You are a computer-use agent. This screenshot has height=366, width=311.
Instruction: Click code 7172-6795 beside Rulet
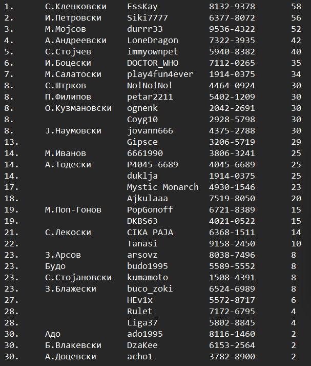point(232,312)
